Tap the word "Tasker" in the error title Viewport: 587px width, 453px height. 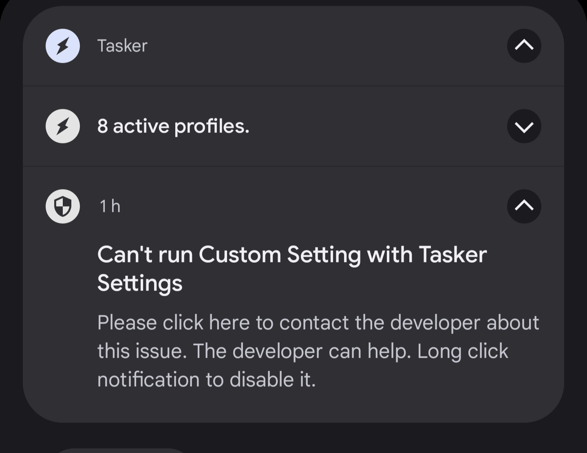pos(452,255)
